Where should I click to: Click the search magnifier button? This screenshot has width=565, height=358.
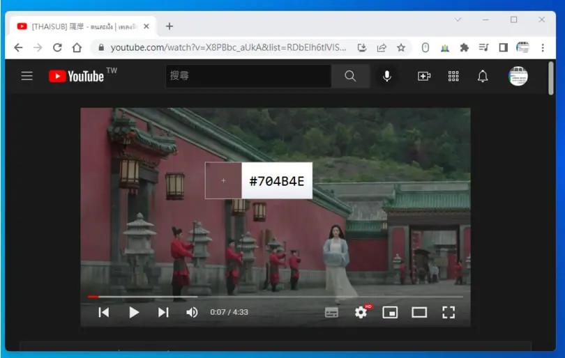(350, 76)
